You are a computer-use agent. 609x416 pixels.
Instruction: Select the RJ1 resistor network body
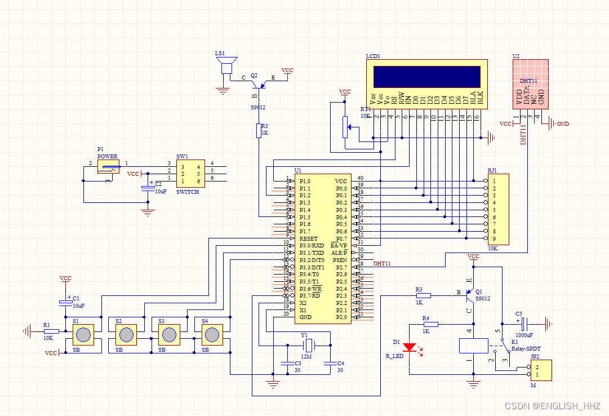(499, 209)
